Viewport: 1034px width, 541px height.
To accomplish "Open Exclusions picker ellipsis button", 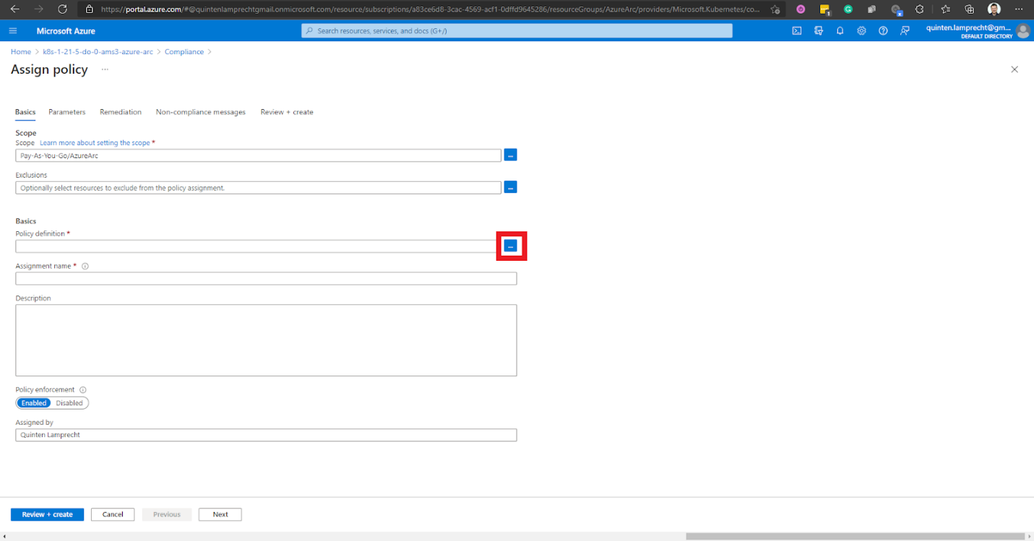I will coord(510,187).
